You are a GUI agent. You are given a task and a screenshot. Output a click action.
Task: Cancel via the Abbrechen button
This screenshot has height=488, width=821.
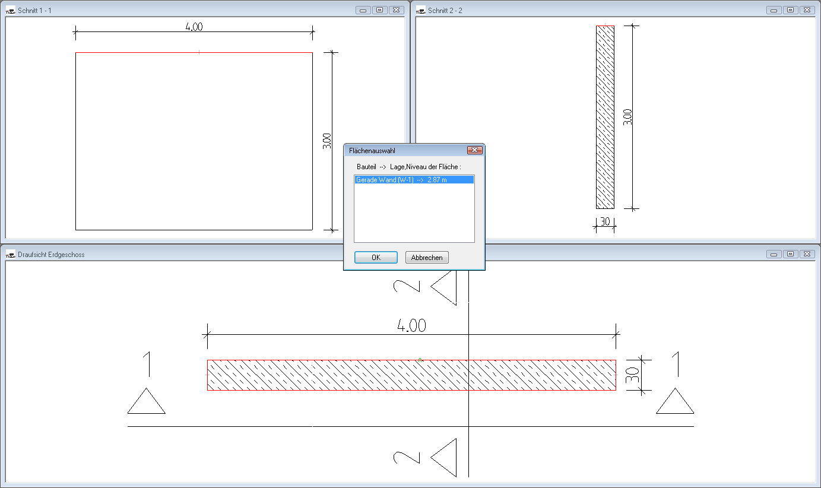(x=427, y=258)
